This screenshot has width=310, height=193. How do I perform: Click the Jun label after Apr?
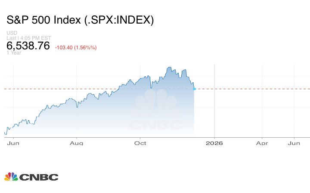[x=294, y=143]
